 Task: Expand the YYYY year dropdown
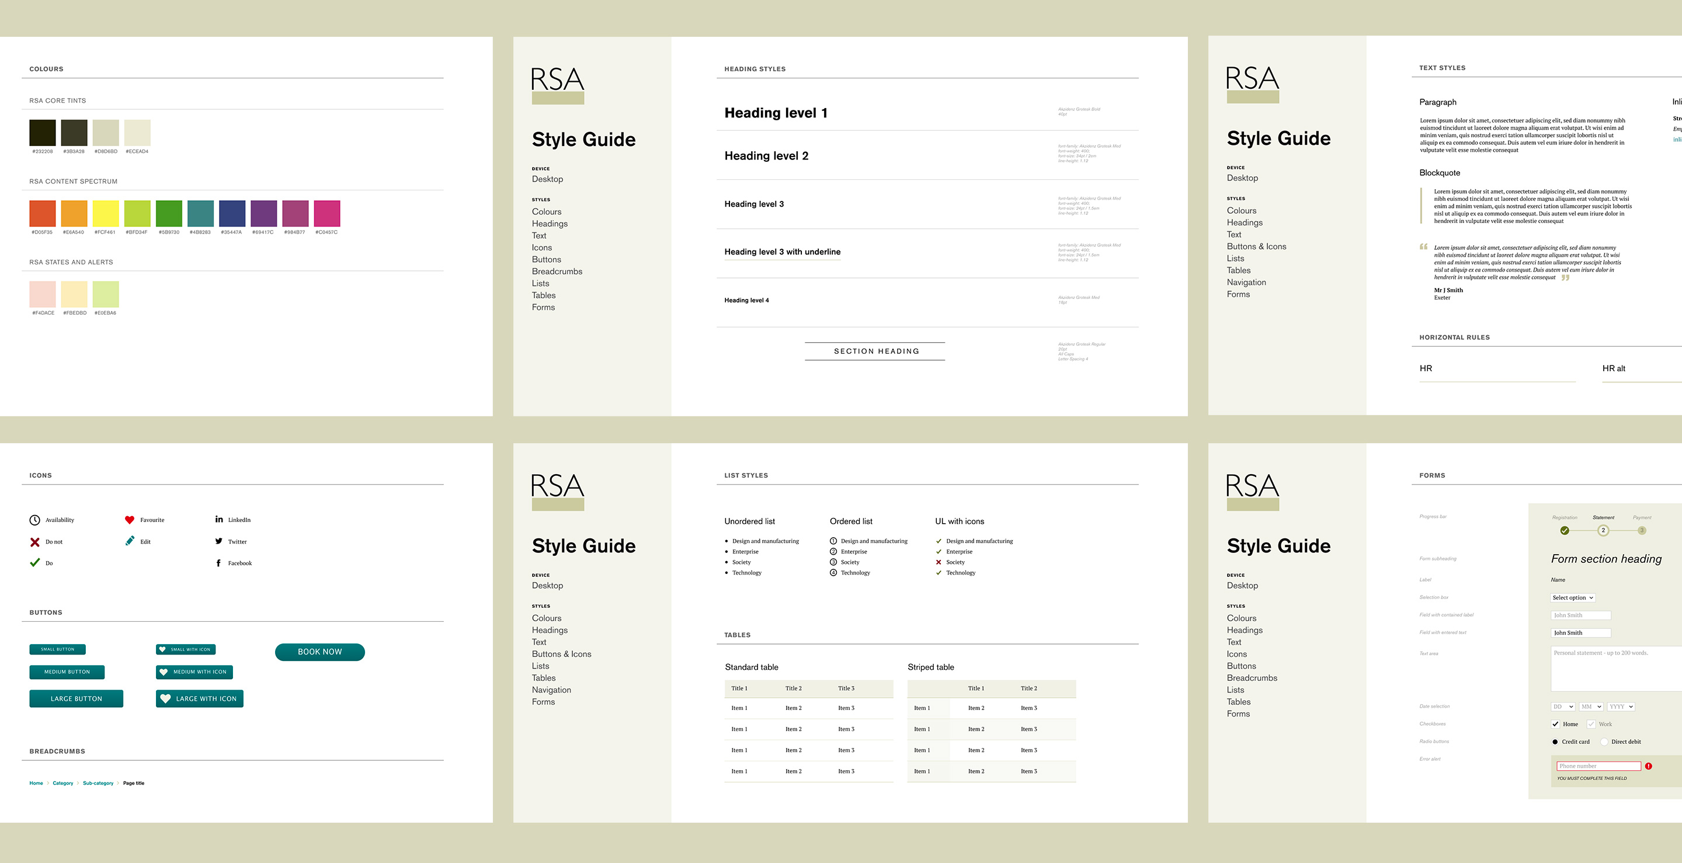1621,707
